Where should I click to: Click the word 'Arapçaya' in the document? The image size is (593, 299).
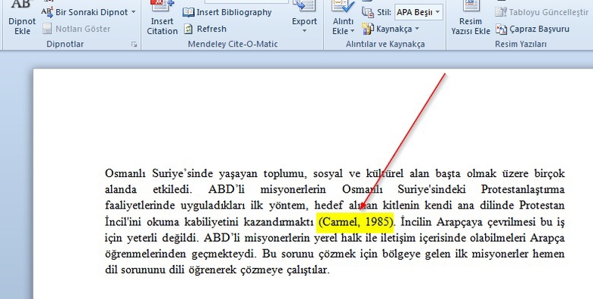(x=459, y=221)
